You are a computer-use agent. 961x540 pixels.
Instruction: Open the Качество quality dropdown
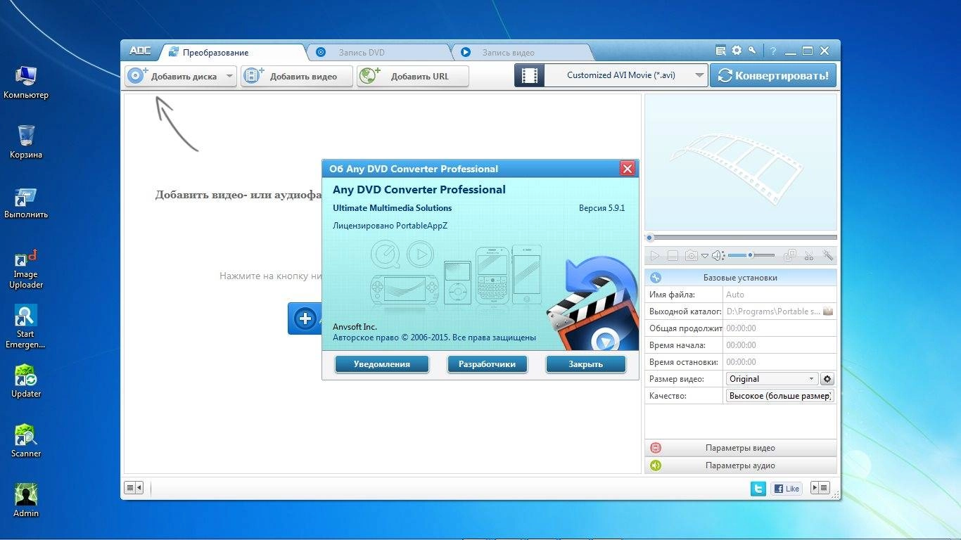click(x=779, y=396)
